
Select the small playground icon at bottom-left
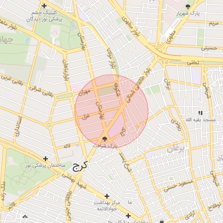25,217
